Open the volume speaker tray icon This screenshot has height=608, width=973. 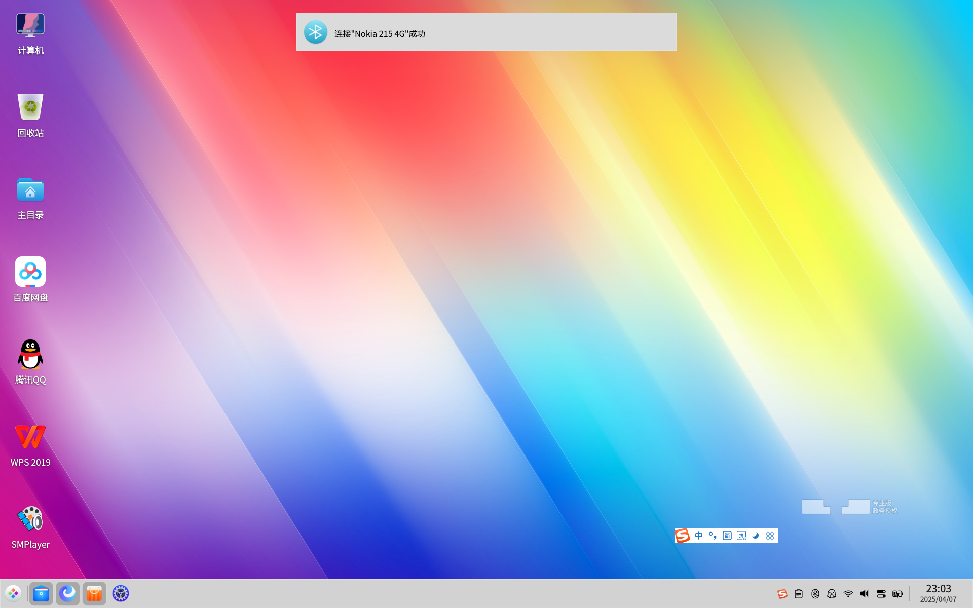(865, 594)
